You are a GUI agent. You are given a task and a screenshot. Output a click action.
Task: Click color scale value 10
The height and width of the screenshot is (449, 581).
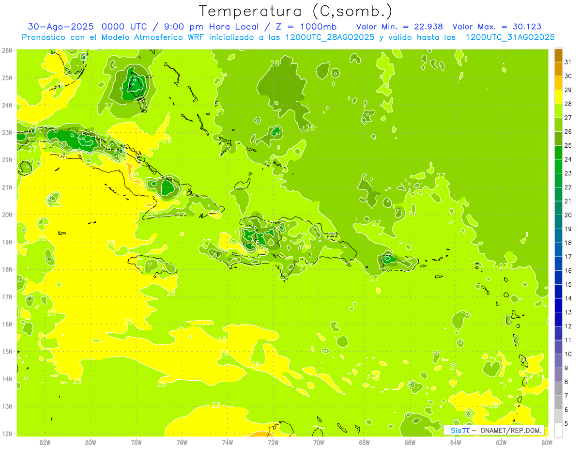point(568,354)
